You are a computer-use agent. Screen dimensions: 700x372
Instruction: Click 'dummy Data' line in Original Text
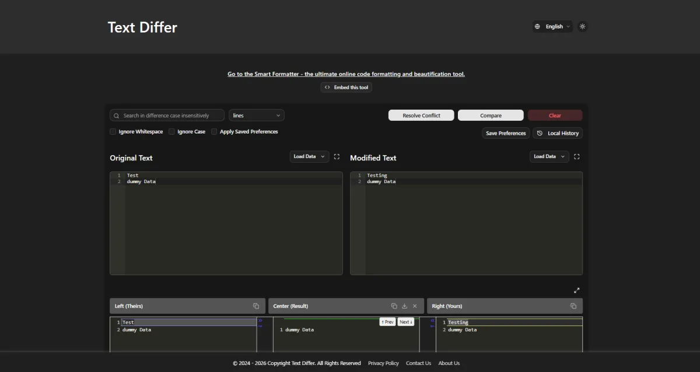[x=141, y=181]
